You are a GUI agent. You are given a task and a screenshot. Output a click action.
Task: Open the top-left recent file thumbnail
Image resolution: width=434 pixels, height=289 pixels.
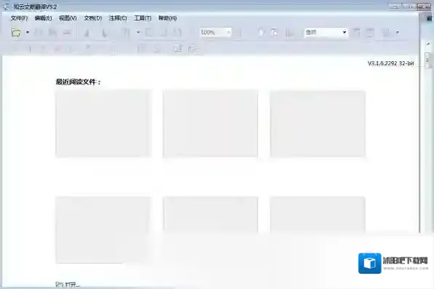(103, 124)
